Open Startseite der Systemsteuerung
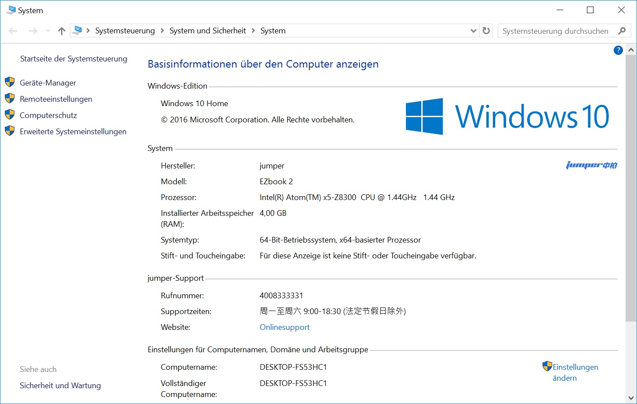This screenshot has height=404, width=637. point(73,59)
